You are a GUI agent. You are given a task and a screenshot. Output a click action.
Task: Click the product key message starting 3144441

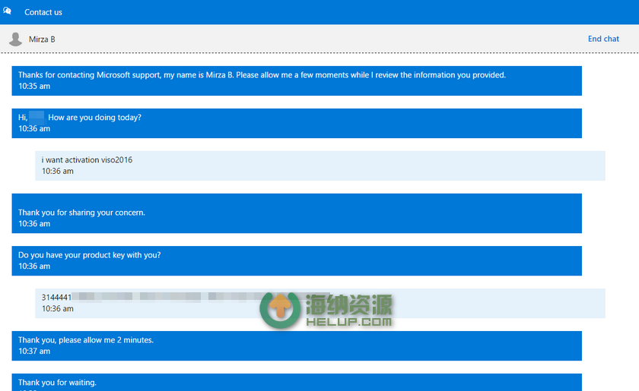(320, 303)
